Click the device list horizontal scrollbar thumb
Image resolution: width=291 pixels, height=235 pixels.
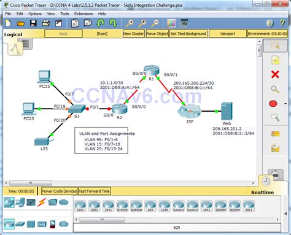click(102, 220)
